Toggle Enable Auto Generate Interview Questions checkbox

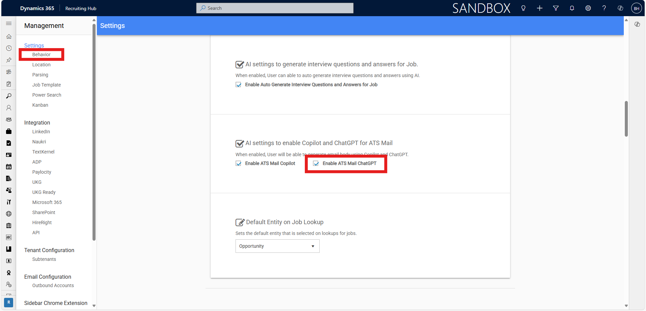tap(239, 85)
